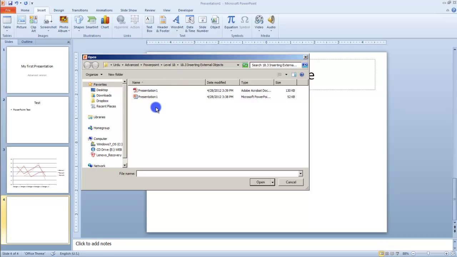Image resolution: width=457 pixels, height=257 pixels.
Task: Click the File name input field
Action: 217,173
